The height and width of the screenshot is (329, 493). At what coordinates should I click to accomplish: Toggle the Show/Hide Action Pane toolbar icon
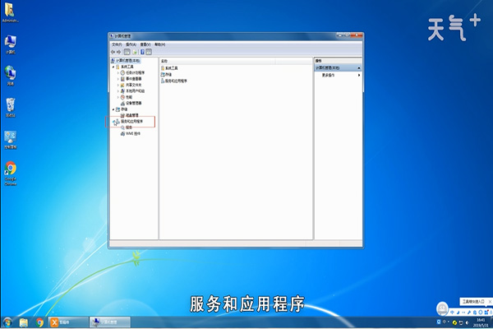[149, 52]
